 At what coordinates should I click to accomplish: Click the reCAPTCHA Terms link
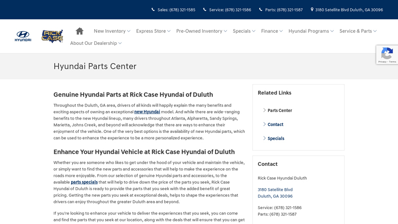[x=393, y=62]
